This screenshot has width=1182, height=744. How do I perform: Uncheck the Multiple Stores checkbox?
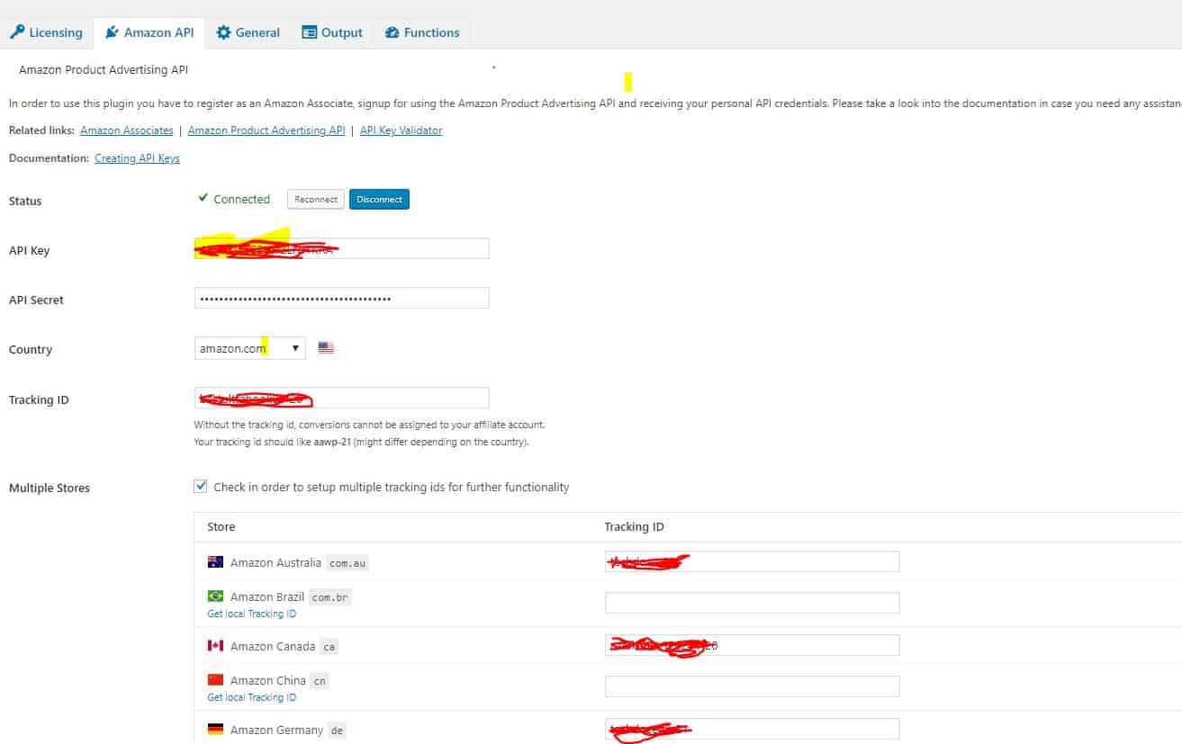(x=201, y=487)
